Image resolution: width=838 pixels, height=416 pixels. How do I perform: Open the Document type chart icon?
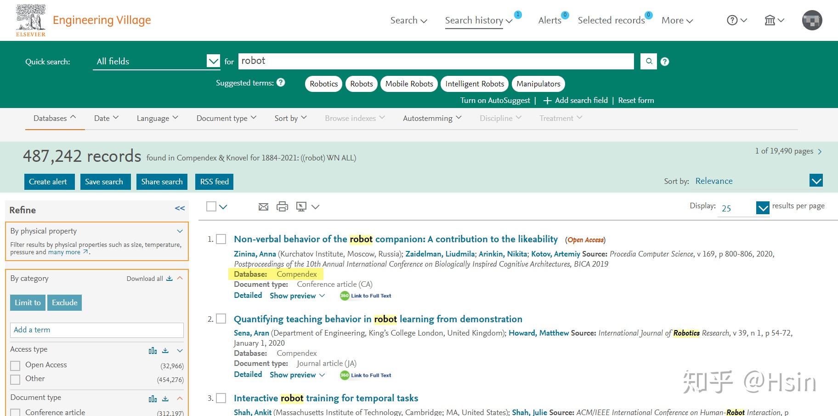pos(153,399)
